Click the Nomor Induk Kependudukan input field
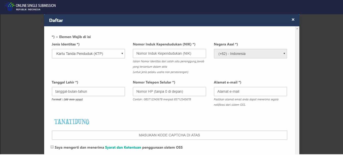343x155 pixels. (x=169, y=53)
